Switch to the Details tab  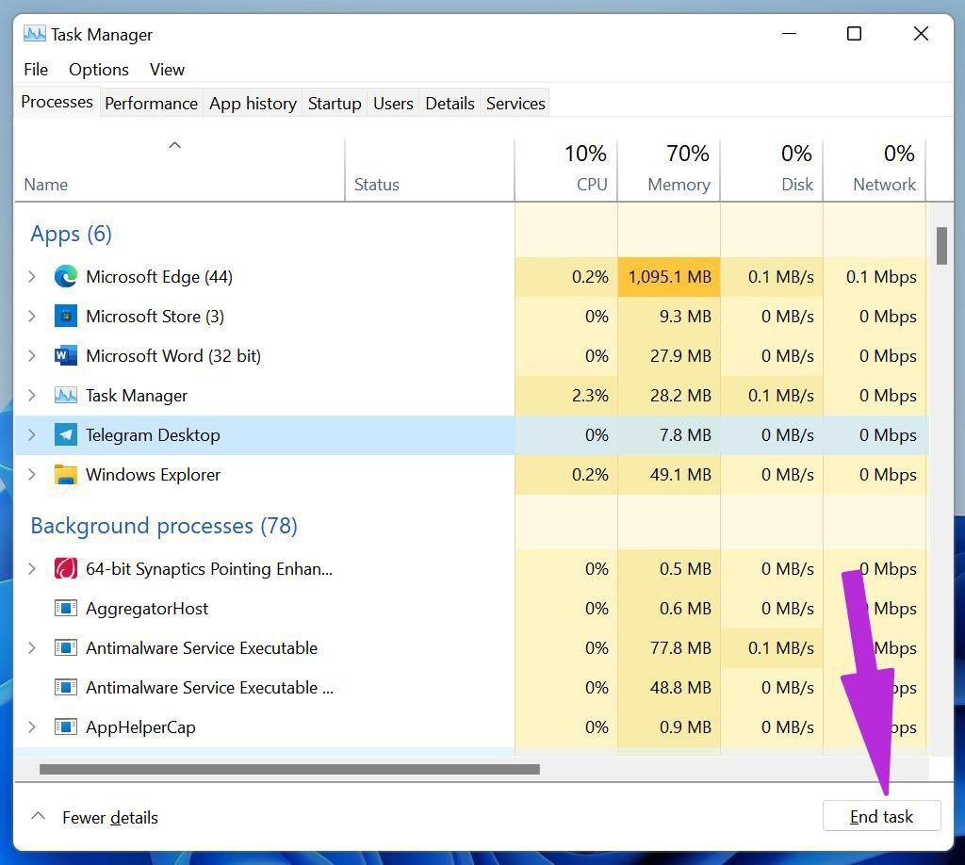tap(450, 104)
